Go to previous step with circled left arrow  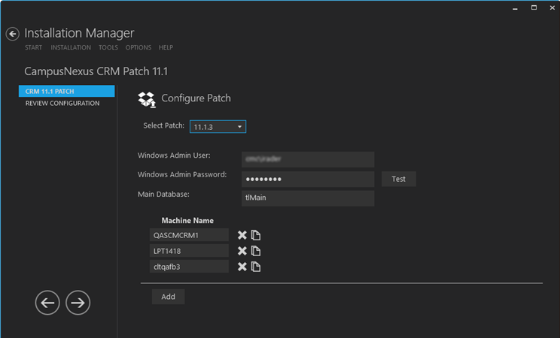point(47,303)
